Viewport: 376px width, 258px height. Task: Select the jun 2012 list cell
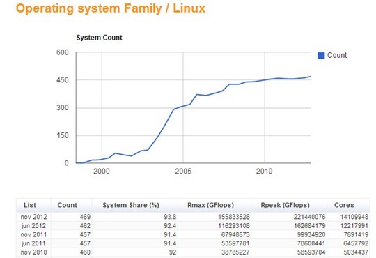coord(33,226)
